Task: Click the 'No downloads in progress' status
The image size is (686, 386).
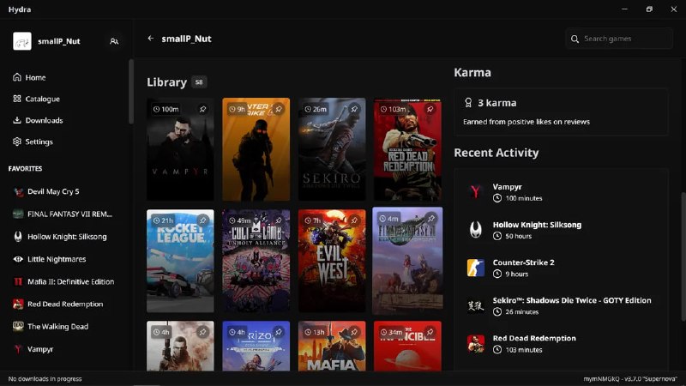Action: coord(45,379)
